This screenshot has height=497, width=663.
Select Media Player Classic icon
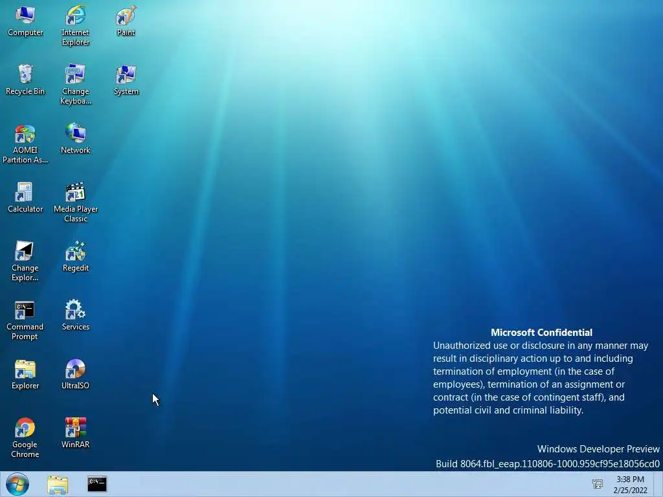pos(75,202)
